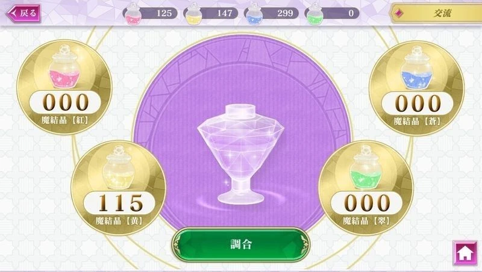Select the yellow 魔結晶【黄】 jar medallion
Screen dimensions: 482x272
pyautogui.click(x=118, y=188)
